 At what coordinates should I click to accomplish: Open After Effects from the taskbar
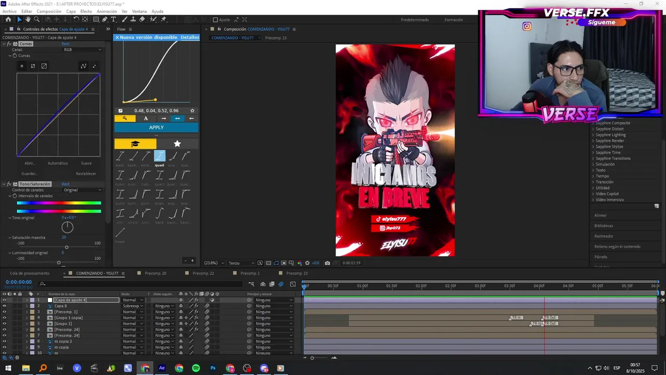click(162, 368)
